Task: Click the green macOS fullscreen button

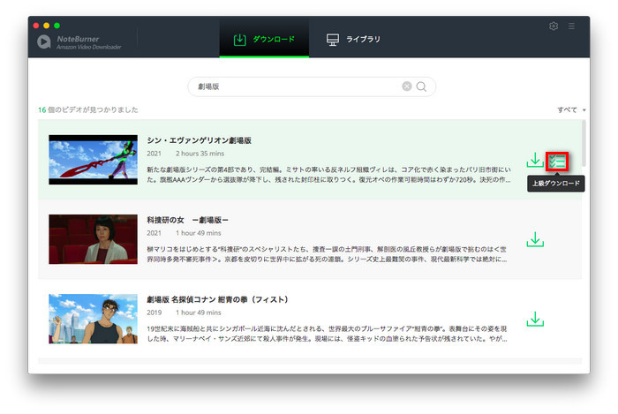Action: click(57, 26)
